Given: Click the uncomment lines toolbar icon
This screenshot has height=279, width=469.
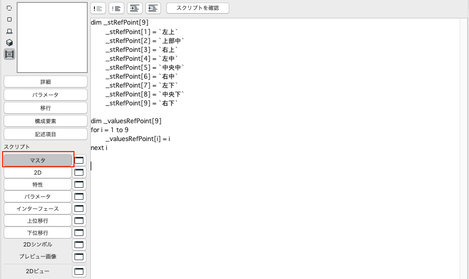Looking at the screenshot, I should (116, 8).
